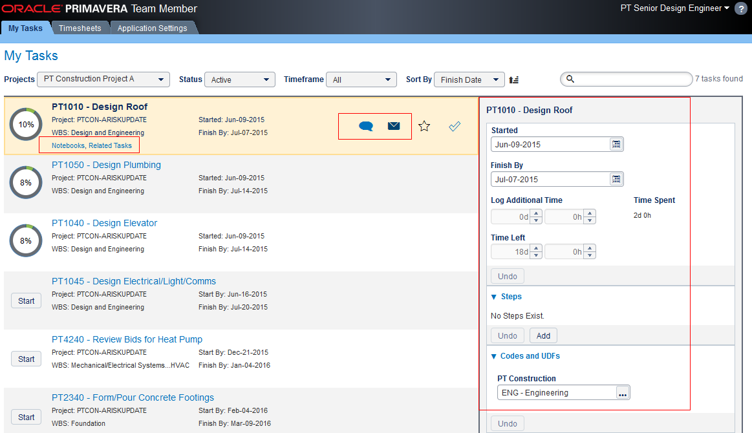Switch to the My Tasks tab
The height and width of the screenshot is (433, 752).
25,28
